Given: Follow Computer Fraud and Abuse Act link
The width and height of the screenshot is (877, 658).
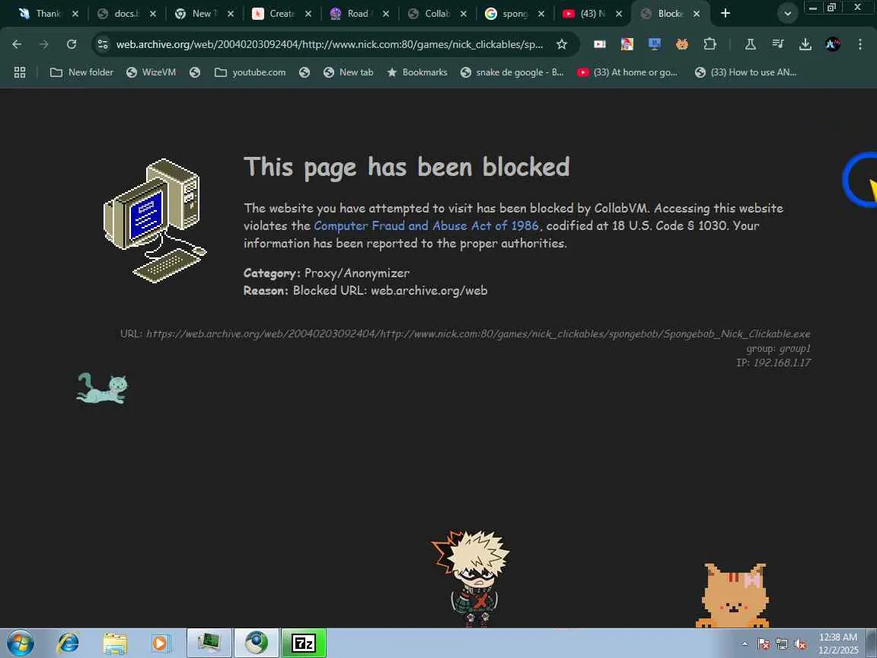Looking at the screenshot, I should pyautogui.click(x=426, y=225).
